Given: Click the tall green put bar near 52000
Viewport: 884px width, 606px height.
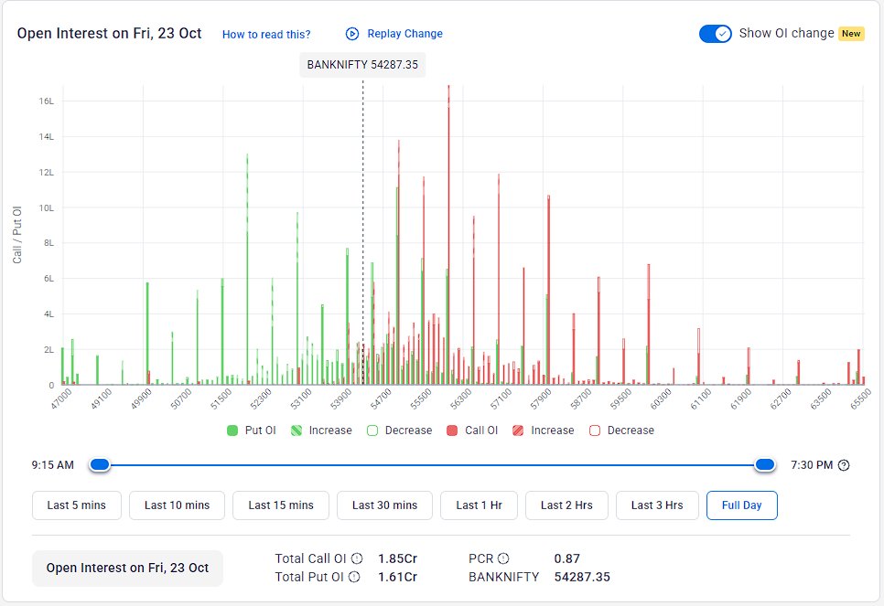Looking at the screenshot, I should point(247,270).
